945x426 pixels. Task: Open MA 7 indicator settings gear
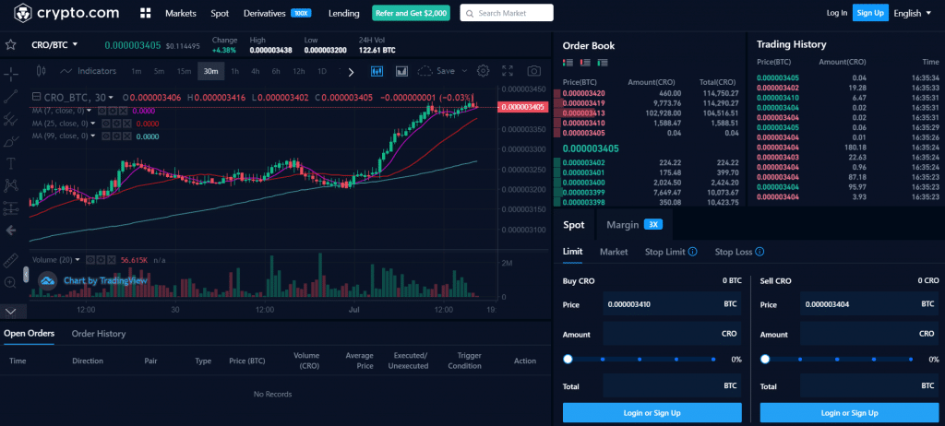point(113,111)
